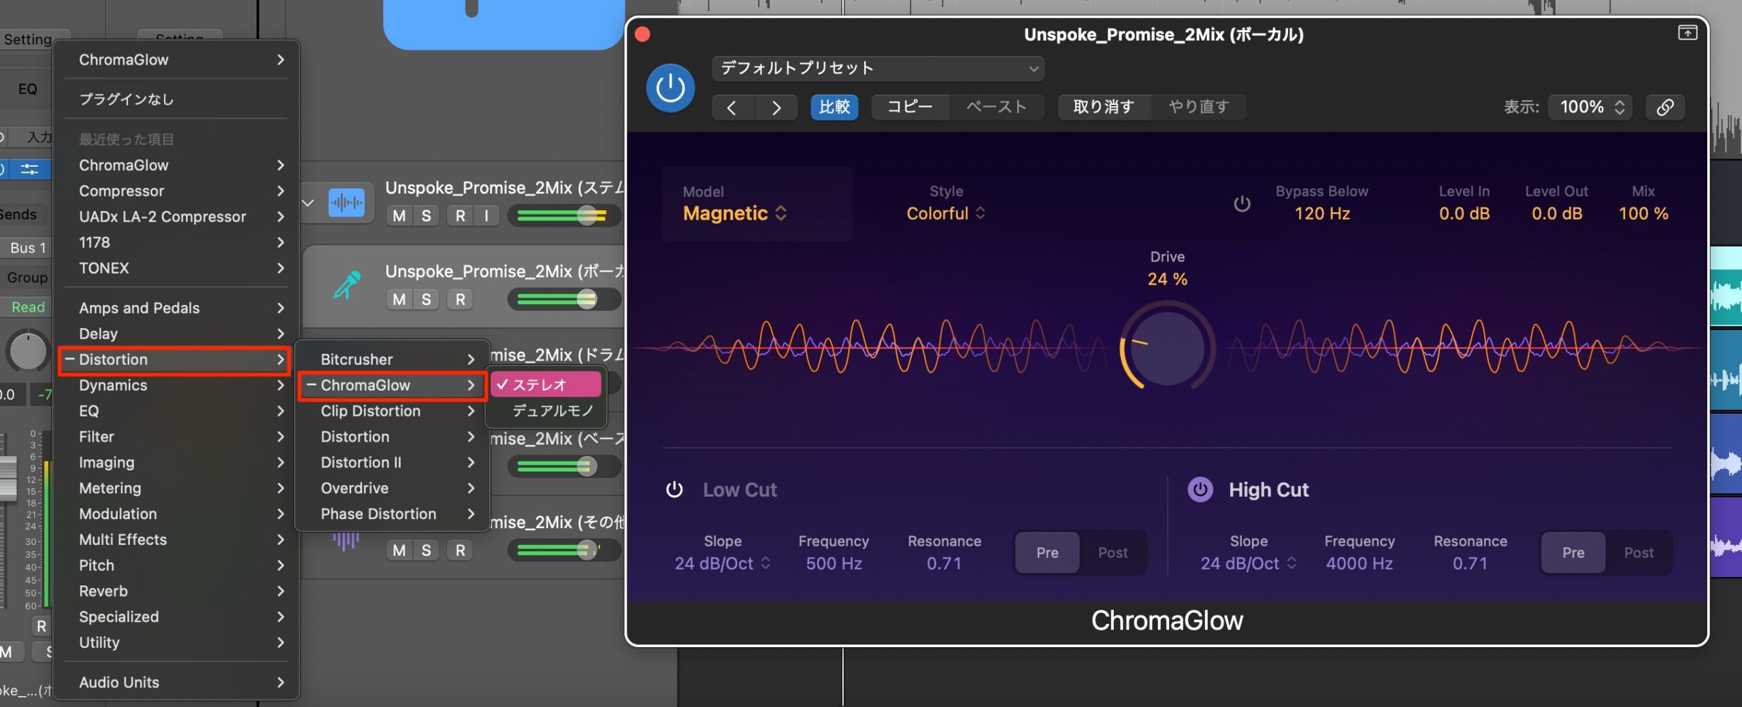Select High Cut Post button

click(x=1639, y=553)
